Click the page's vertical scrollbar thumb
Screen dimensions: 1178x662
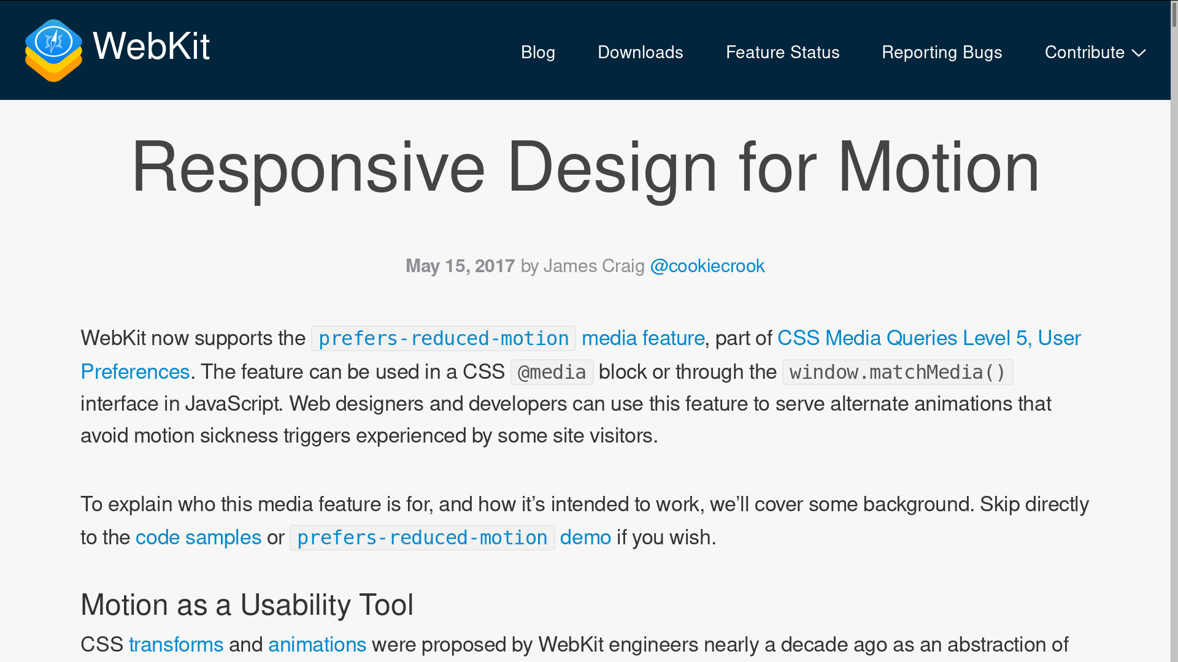coord(1174,15)
